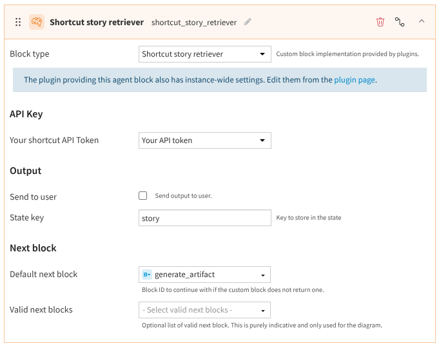The height and width of the screenshot is (348, 441).
Task: Click the 'Send output to user.' label
Action: tap(183, 196)
